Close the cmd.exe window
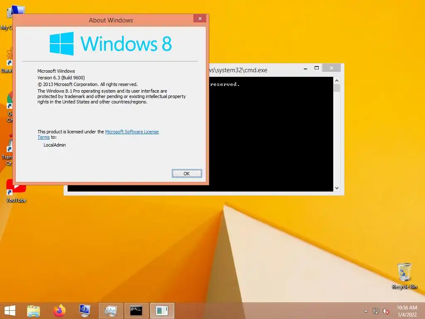The height and width of the screenshot is (319, 425). [332, 68]
